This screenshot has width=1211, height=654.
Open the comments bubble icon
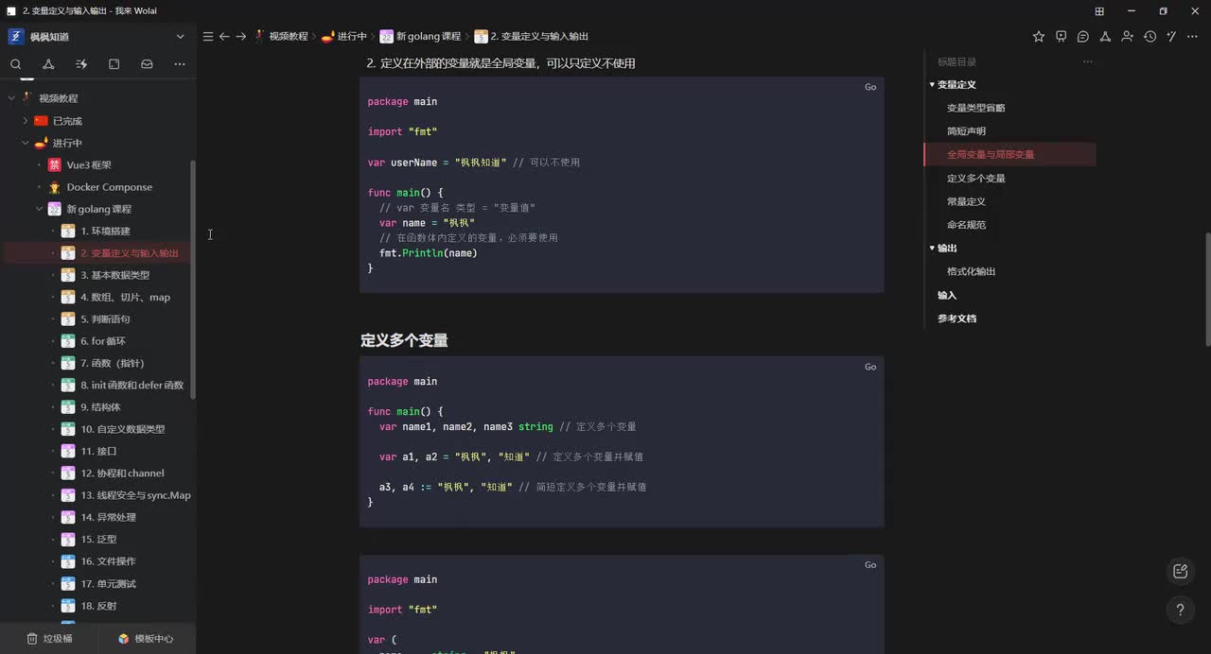click(x=1083, y=36)
